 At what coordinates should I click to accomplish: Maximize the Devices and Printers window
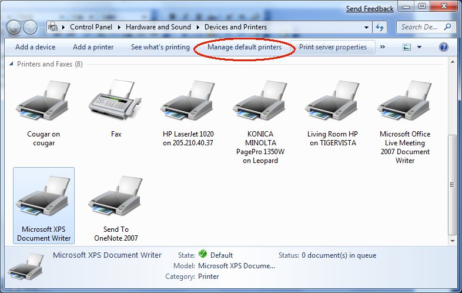pyautogui.click(x=422, y=6)
